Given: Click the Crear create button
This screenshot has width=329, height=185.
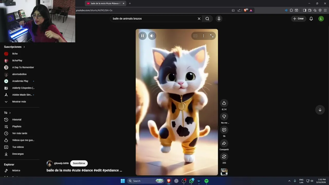Looking at the screenshot, I should [298, 18].
